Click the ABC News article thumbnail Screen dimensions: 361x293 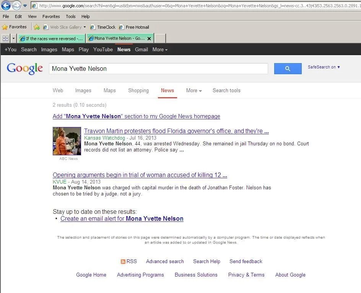[x=67, y=141]
